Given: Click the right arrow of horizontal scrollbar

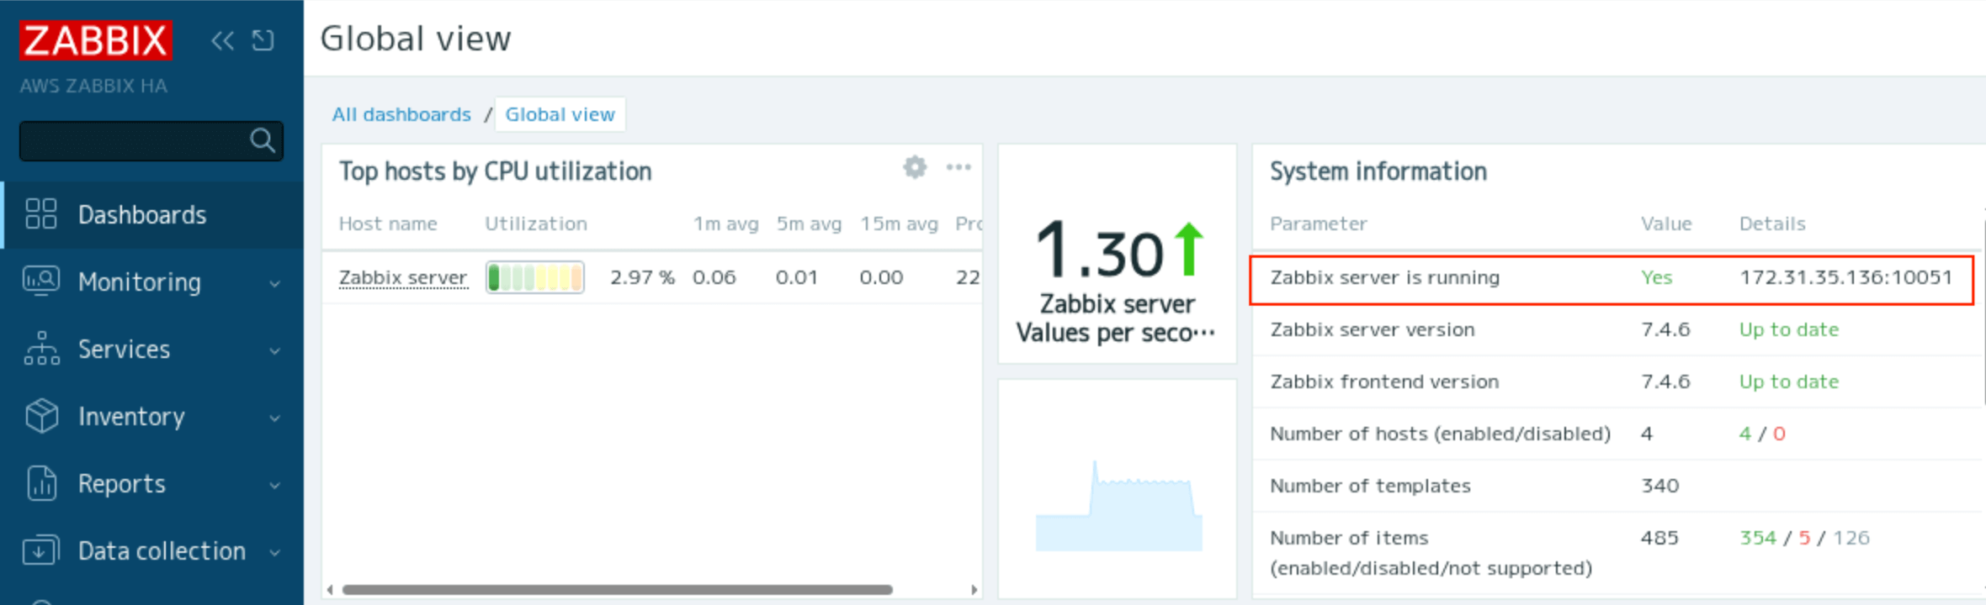Looking at the screenshot, I should pyautogui.click(x=974, y=590).
